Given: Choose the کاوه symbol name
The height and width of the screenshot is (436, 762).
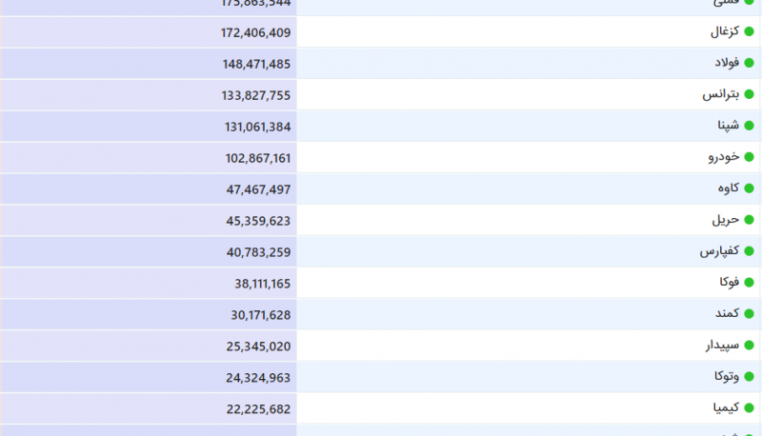Looking at the screenshot, I should point(729,188).
